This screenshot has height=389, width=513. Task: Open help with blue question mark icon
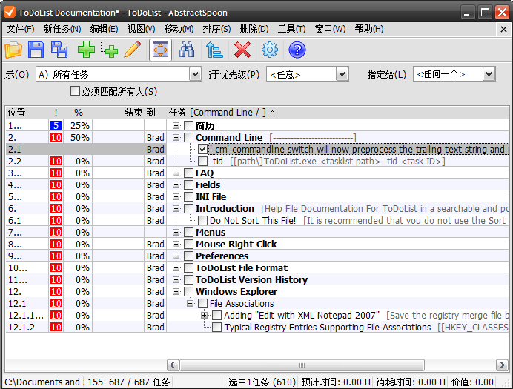tap(297, 50)
